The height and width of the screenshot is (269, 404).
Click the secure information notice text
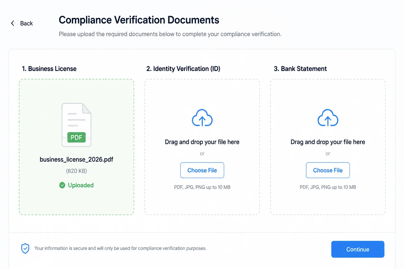point(120,249)
